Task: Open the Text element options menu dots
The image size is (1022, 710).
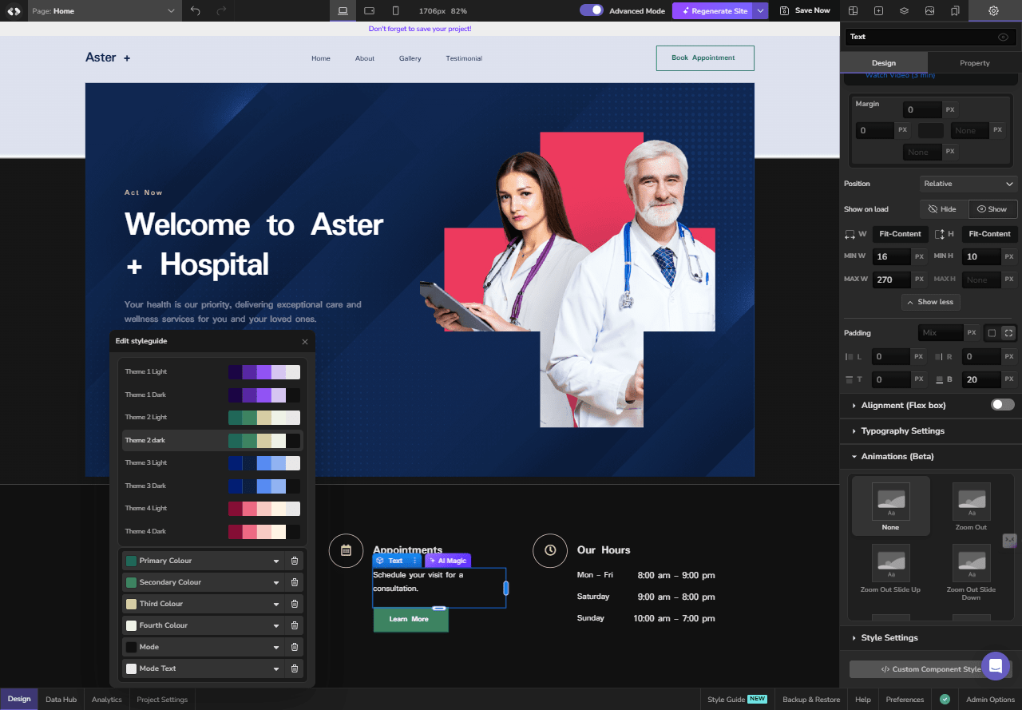Action: [x=414, y=561]
